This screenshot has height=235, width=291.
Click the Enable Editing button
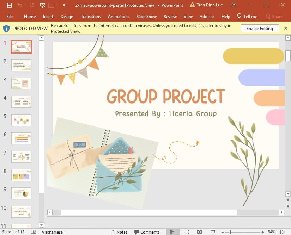click(x=260, y=28)
